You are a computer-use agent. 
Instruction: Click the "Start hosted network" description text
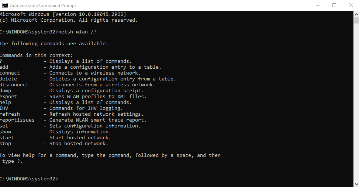pyautogui.click(x=80, y=138)
